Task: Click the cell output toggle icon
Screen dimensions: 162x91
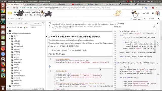Action: pos(50,26)
